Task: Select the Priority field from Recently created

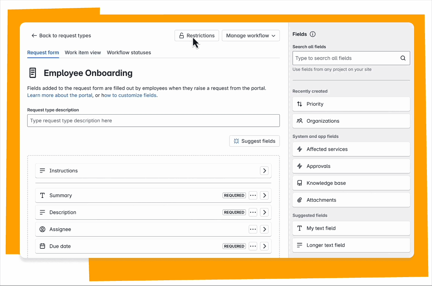Action: click(351, 104)
